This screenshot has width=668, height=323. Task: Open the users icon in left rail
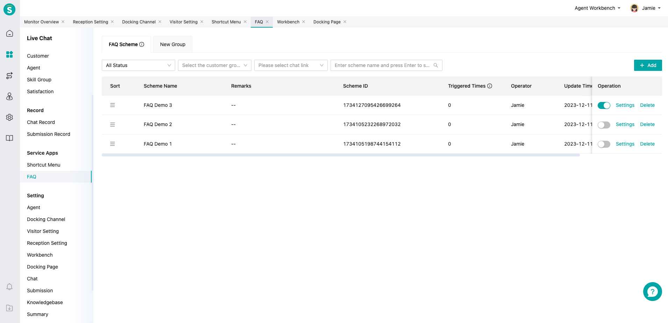(9, 96)
